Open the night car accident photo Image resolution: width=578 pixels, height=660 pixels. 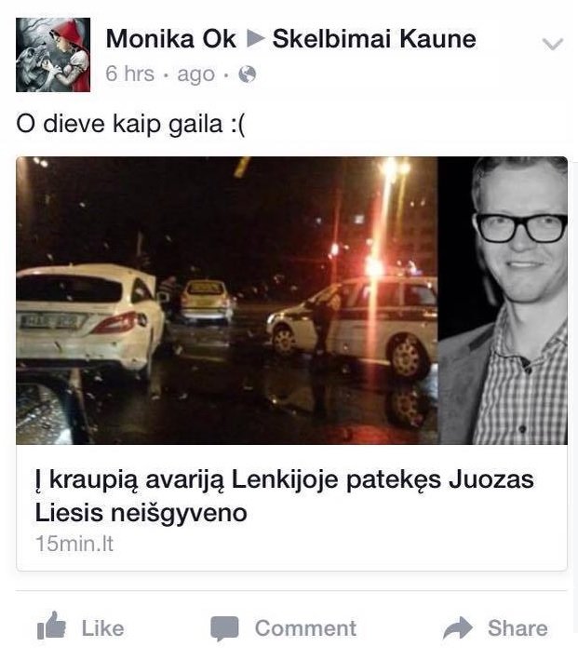(227, 301)
